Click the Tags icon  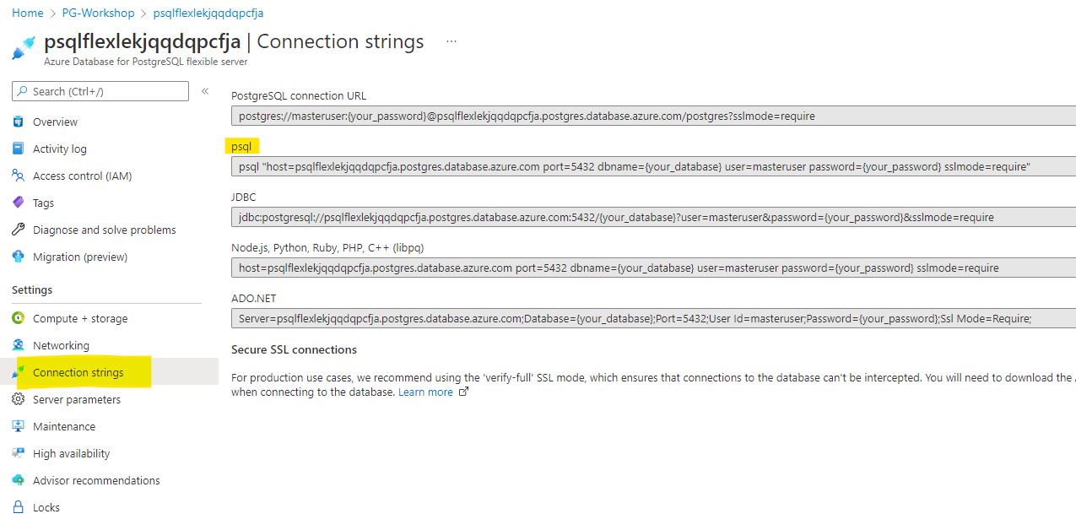tap(18, 203)
